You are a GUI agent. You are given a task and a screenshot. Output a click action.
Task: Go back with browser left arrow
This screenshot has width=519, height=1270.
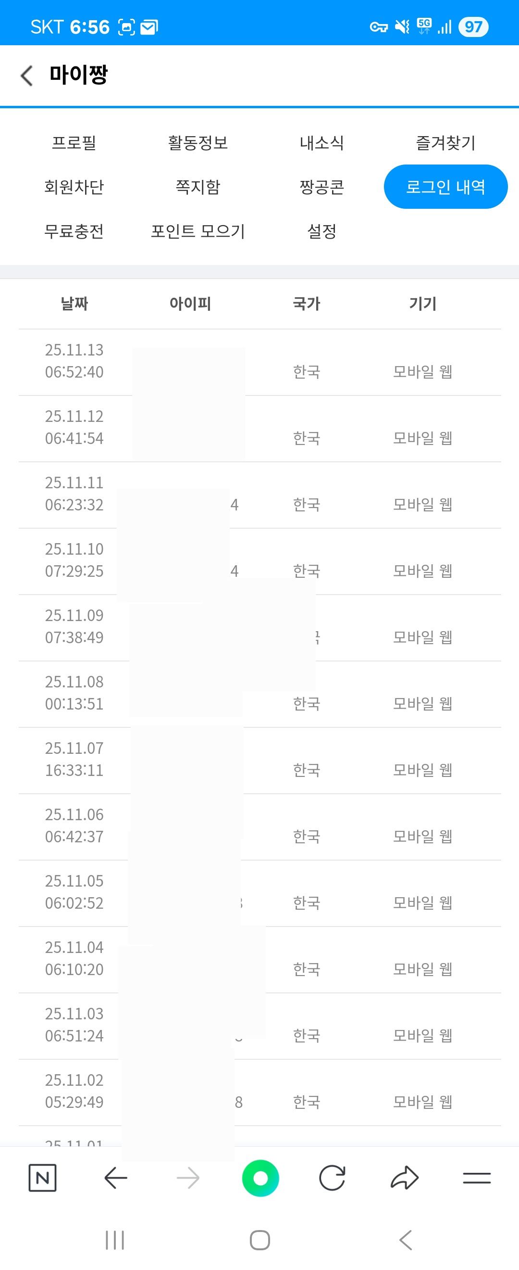[x=116, y=1178]
